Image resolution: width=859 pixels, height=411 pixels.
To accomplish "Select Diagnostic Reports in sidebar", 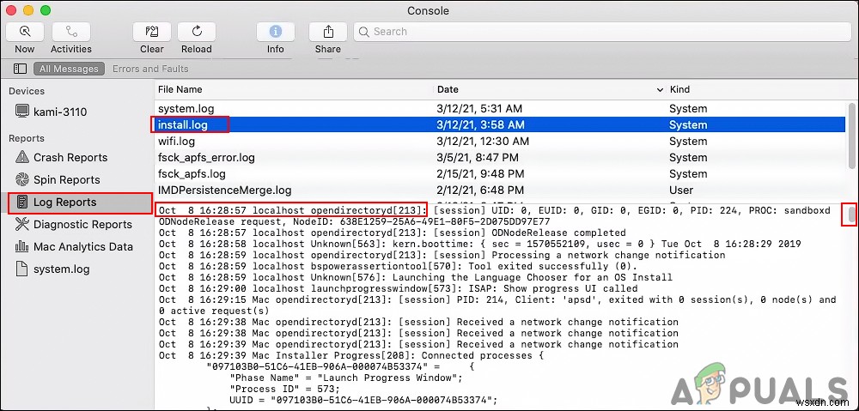I will pos(82,225).
